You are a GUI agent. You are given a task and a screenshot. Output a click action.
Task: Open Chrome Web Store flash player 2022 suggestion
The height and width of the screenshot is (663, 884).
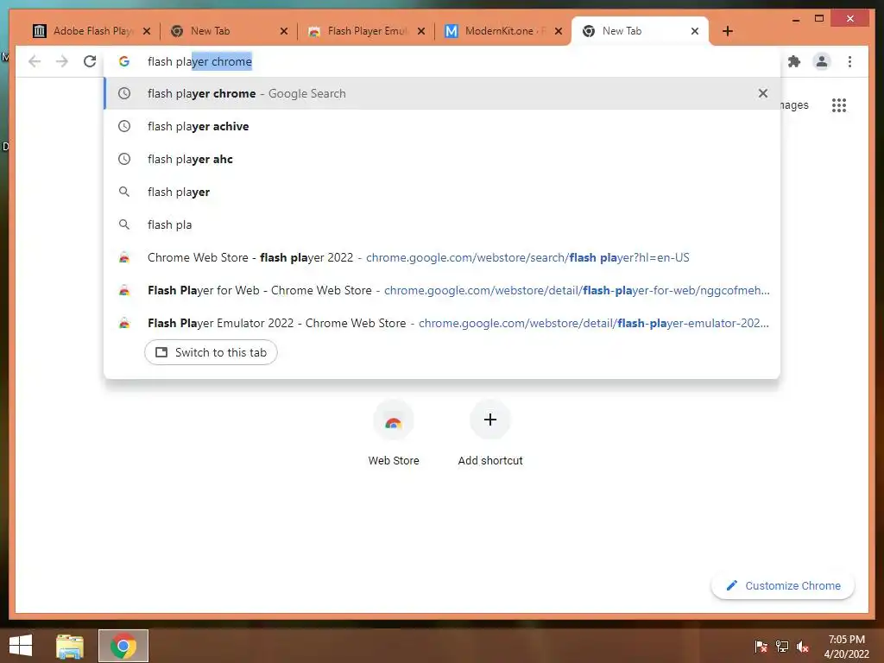point(442,257)
